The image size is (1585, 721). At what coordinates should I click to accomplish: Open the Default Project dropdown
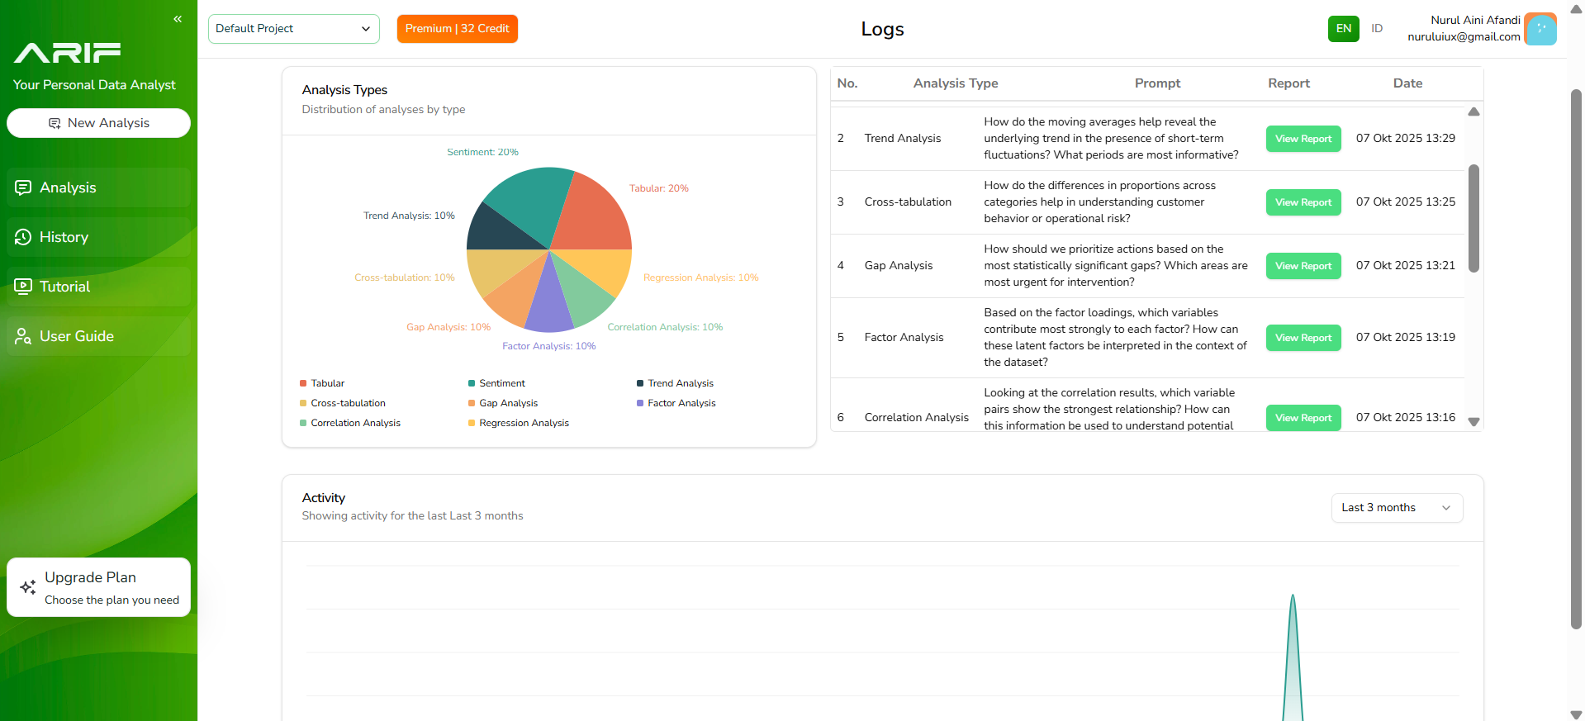294,29
